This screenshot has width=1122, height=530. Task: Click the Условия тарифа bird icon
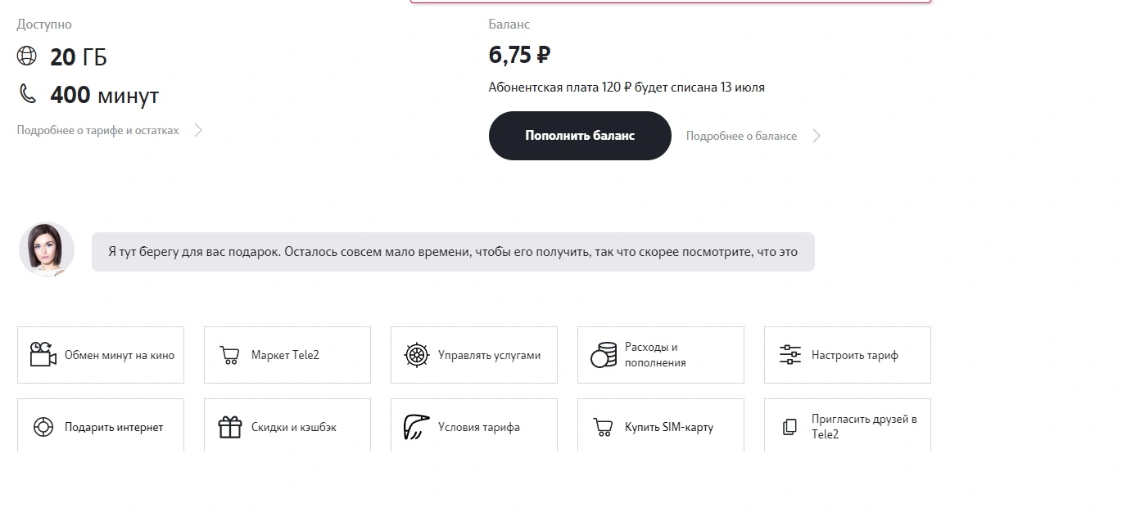(417, 427)
